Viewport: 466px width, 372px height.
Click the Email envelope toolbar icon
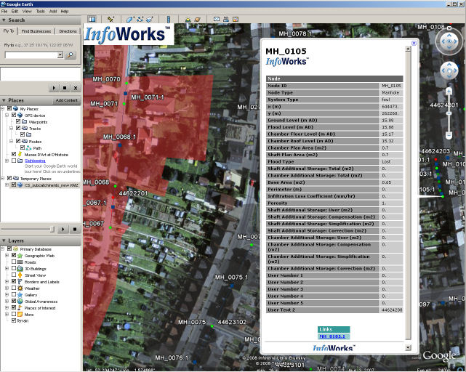click(x=217, y=20)
